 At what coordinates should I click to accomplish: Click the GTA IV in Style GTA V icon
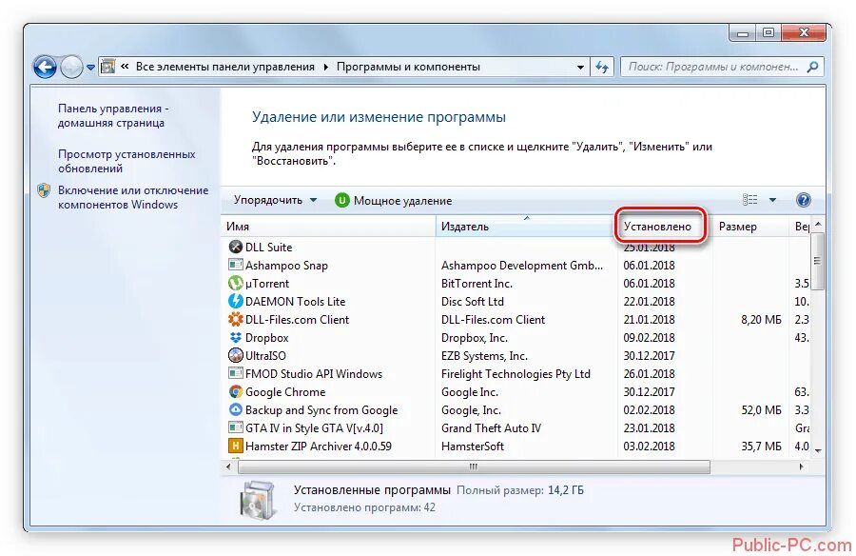pyautogui.click(x=235, y=427)
